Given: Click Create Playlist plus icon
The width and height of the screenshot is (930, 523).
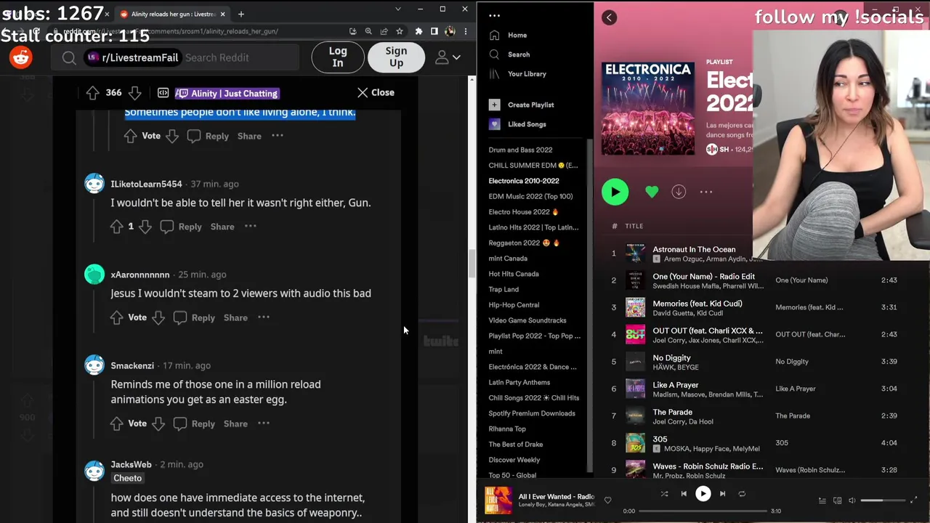Looking at the screenshot, I should coord(494,105).
